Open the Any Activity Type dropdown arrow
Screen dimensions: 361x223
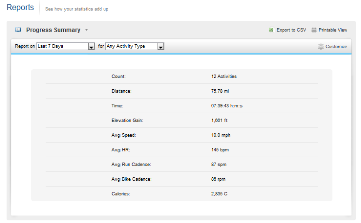coord(161,46)
